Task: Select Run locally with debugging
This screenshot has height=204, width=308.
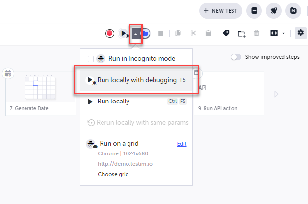Action: click(x=136, y=80)
